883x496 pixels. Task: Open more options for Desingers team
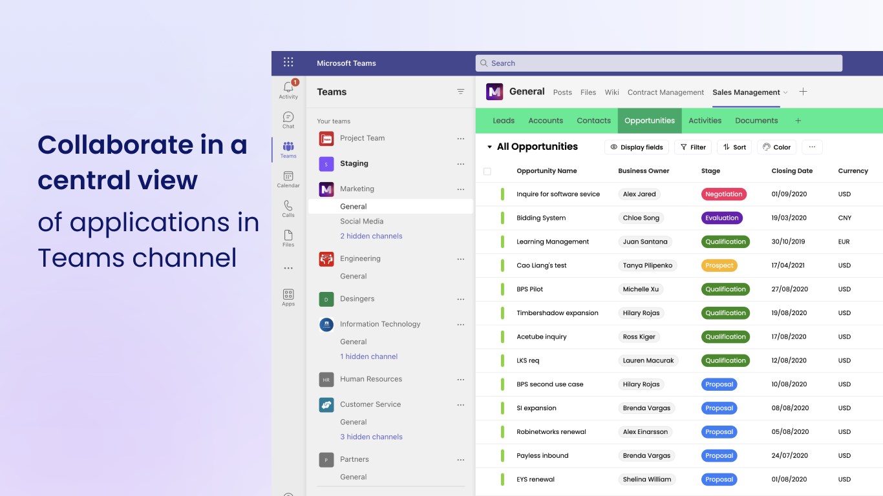tap(461, 299)
